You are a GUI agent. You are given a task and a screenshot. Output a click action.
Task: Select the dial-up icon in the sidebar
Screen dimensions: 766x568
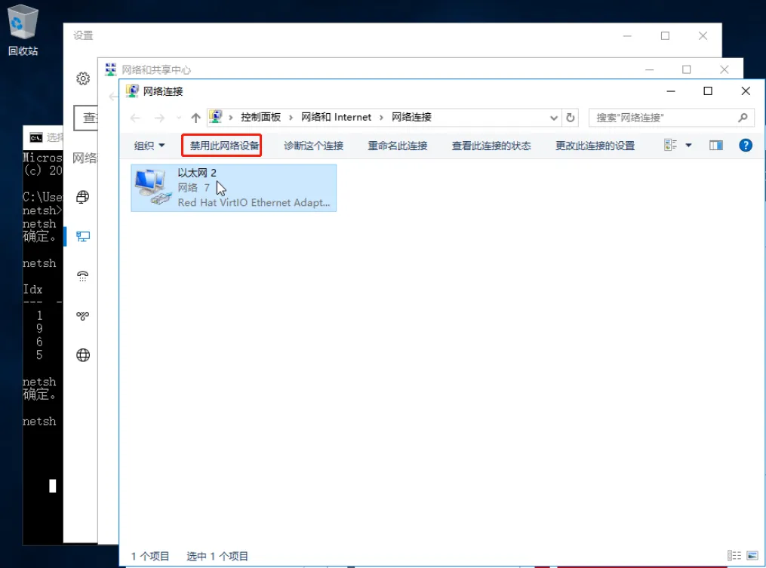[x=82, y=276]
